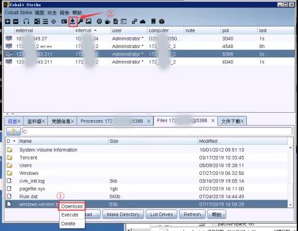Click the computer icon of session pid 6040
This screenshot has width=298, height=231.
coord(9,62)
